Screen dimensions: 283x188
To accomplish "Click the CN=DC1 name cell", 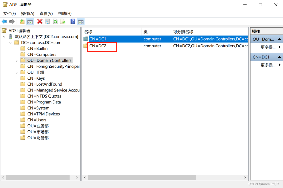I will coord(98,39).
